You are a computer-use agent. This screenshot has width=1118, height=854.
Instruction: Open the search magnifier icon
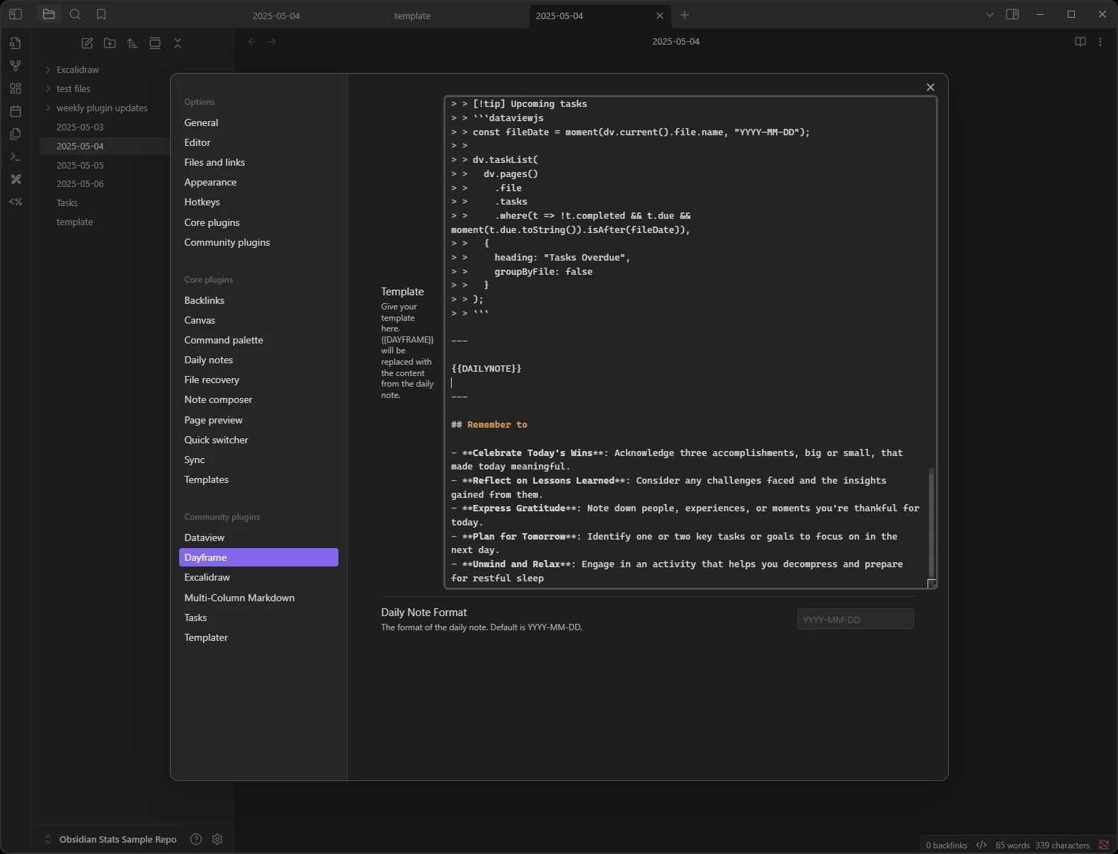(x=75, y=14)
